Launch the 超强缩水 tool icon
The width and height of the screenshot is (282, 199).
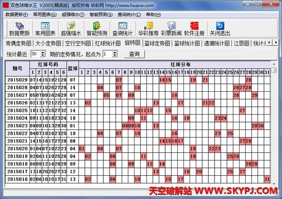[x=71, y=29]
